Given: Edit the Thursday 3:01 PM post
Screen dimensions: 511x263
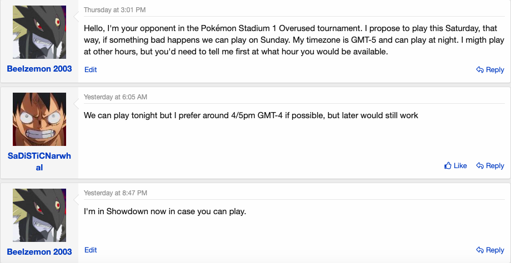Looking at the screenshot, I should coord(91,70).
